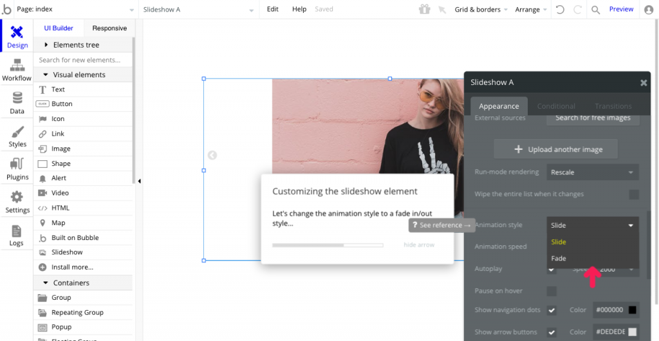Viewport: 659px width, 341px height.
Task: Choose Fade in animation style list
Action: pyautogui.click(x=593, y=259)
